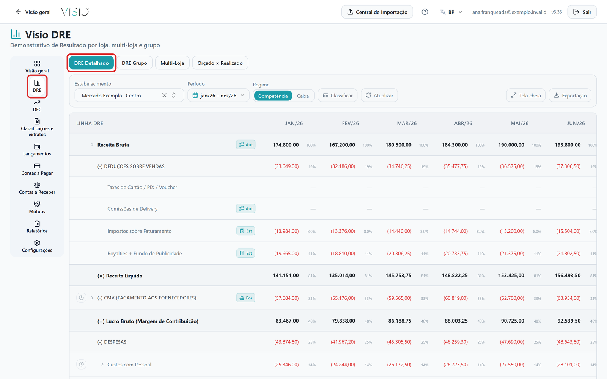Go back via Visão geral link

click(x=33, y=12)
